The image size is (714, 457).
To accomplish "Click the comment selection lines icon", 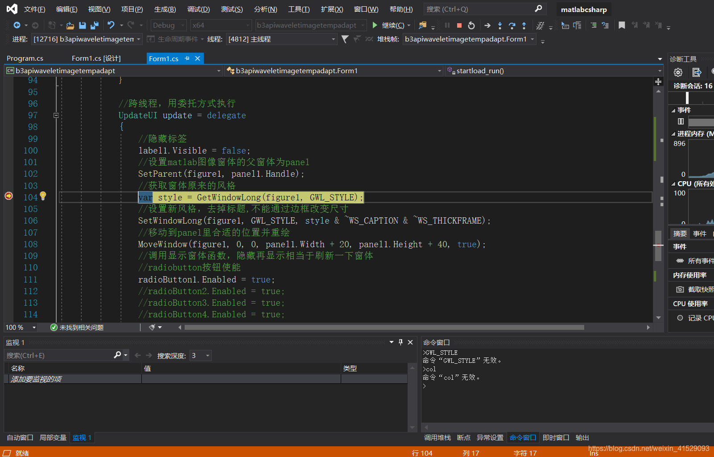I will tap(594, 25).
